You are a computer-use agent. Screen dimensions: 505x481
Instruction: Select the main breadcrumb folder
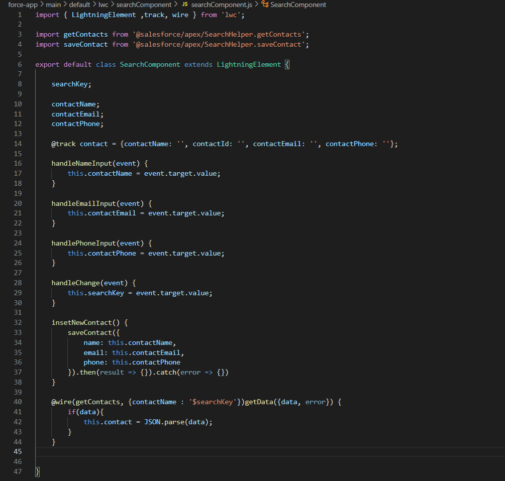pyautogui.click(x=53, y=5)
